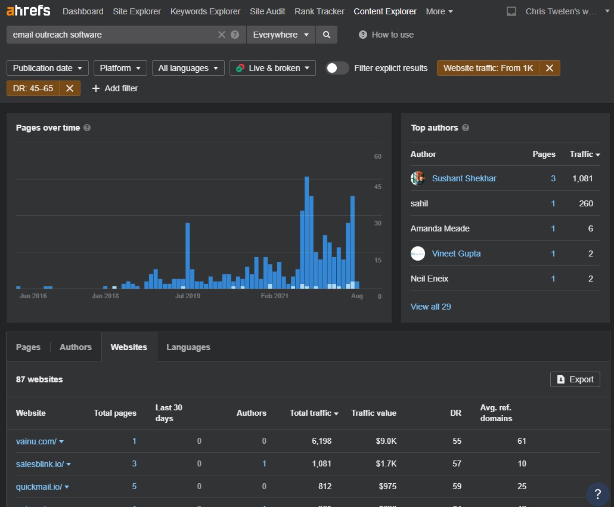Image resolution: width=614 pixels, height=507 pixels.
Task: Click the Add filter button
Action: click(x=114, y=88)
